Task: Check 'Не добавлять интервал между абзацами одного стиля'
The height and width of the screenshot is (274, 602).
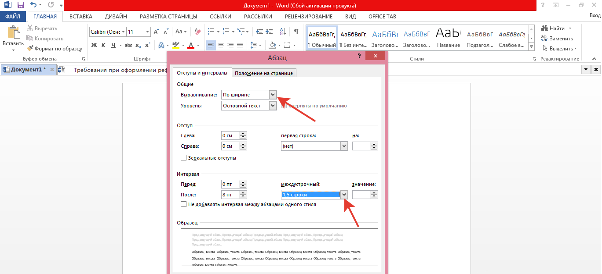Action: pos(184,204)
